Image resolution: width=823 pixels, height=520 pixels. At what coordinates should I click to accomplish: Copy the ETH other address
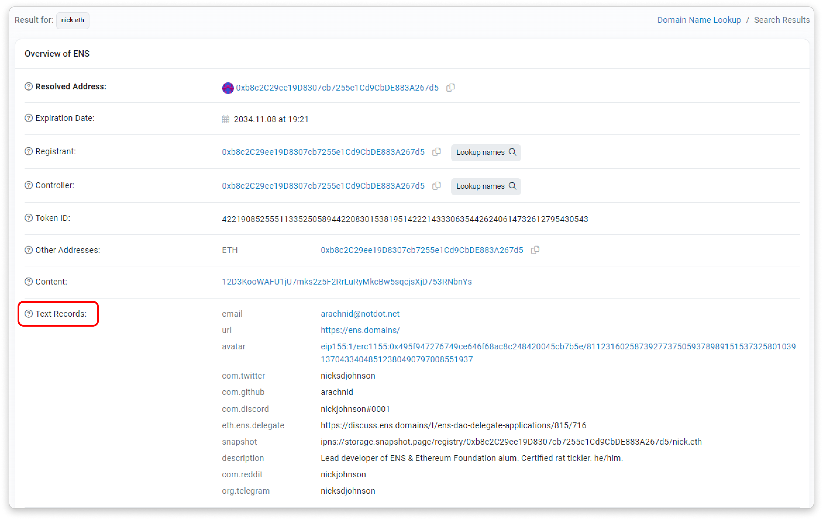pyautogui.click(x=535, y=250)
